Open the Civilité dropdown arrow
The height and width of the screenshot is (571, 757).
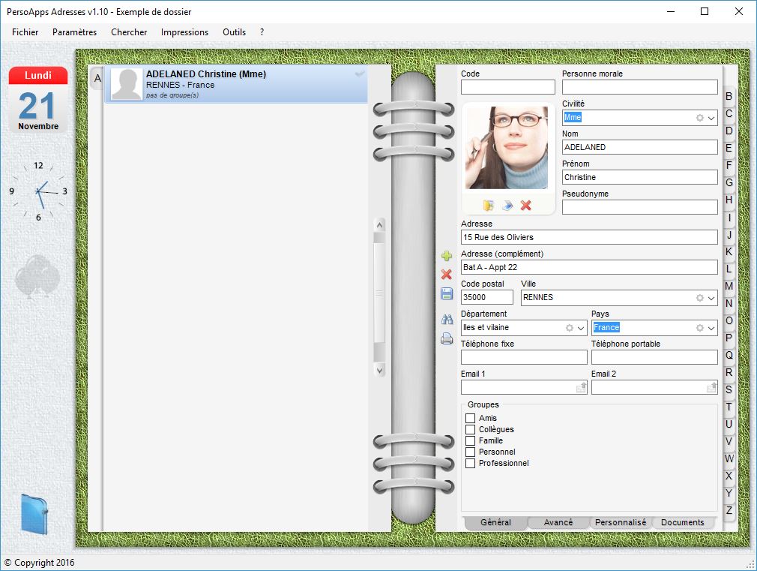click(711, 118)
